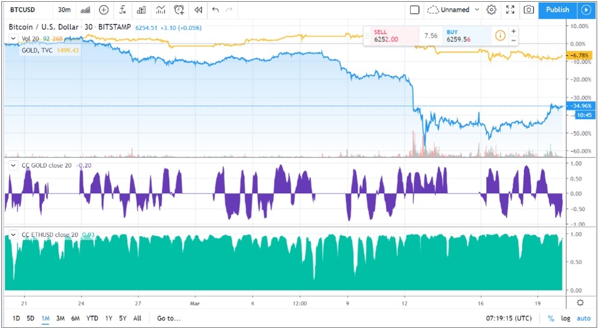Open chart settings gear in top toolbar
Image resolution: width=605 pixels, height=335 pixels.
pyautogui.click(x=492, y=10)
